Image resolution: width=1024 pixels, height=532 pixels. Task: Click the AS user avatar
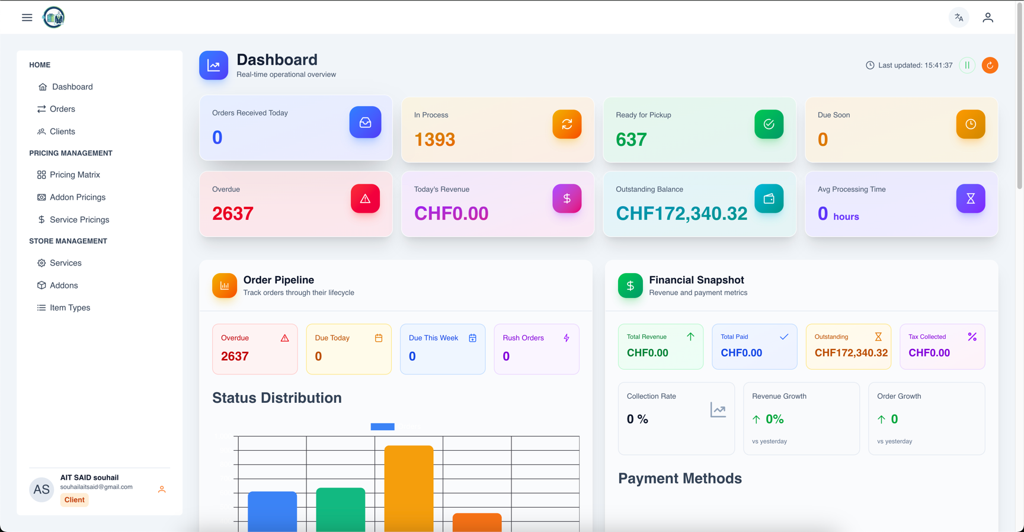click(41, 490)
